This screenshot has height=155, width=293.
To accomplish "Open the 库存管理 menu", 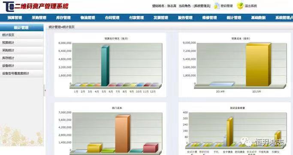I will 63,18.
